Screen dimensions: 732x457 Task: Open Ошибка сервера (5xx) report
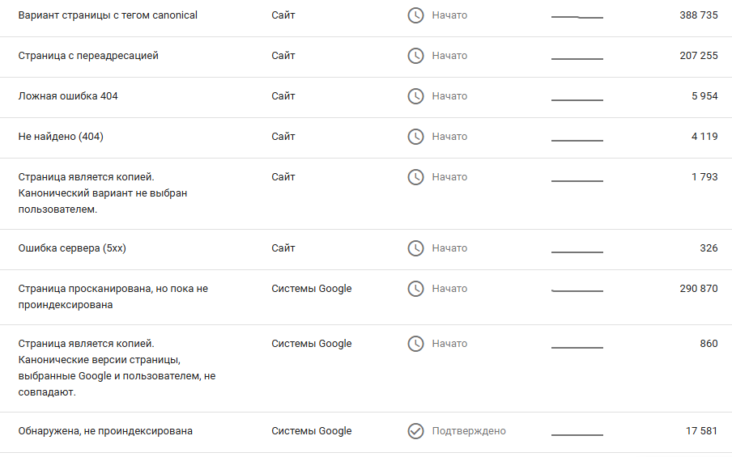coord(72,248)
